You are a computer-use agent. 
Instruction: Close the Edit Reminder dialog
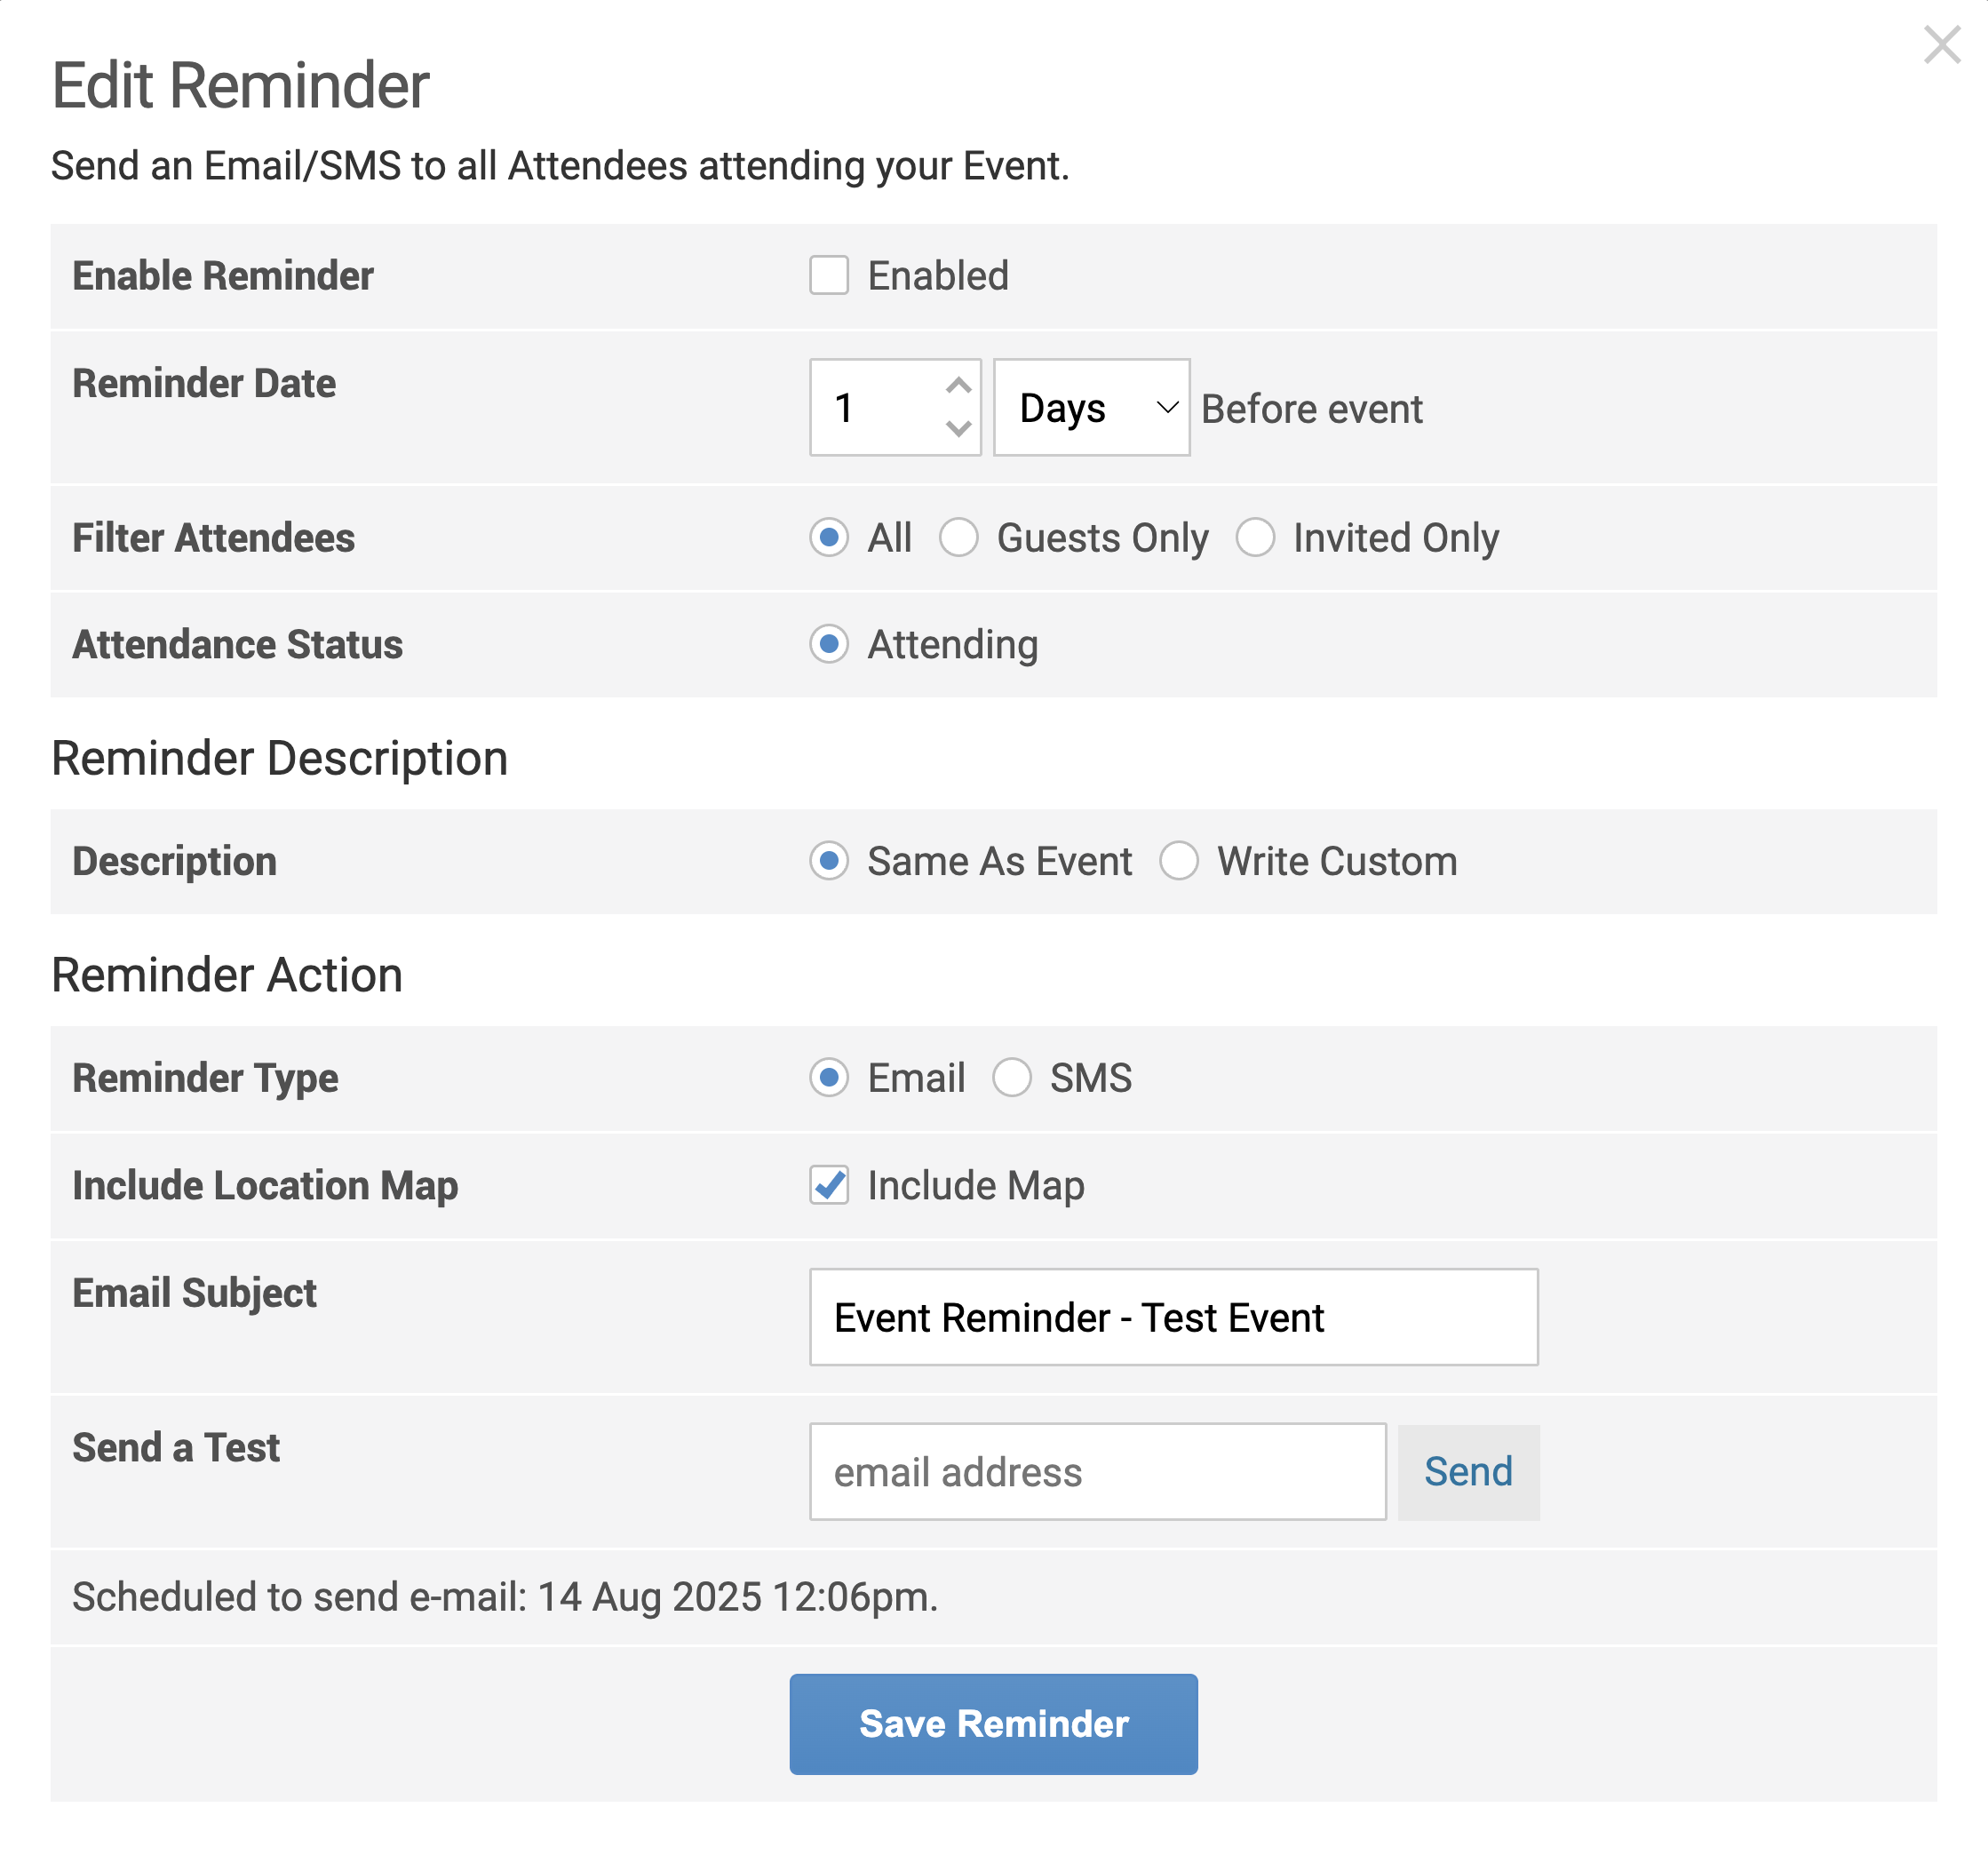(1941, 45)
